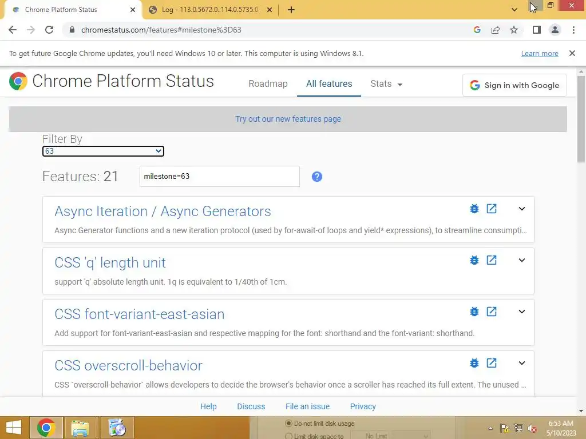Viewport: 586px width, 439px height.
Task: Click the Google icon in the address bar
Action: click(x=477, y=30)
